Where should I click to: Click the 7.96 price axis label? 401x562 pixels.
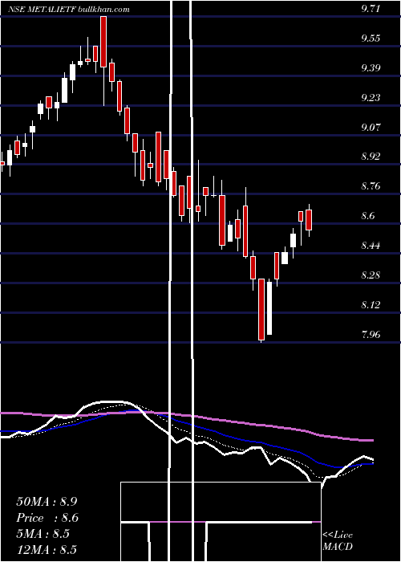(x=371, y=335)
